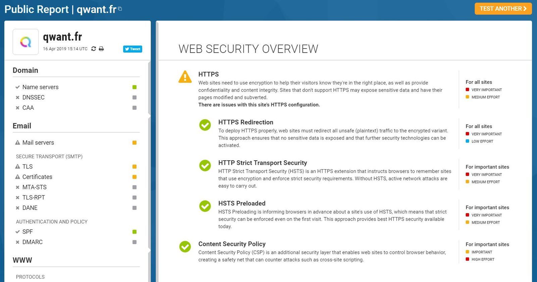Viewport: 537px width, 282px height.
Task: Click the print report icon
Action: click(101, 49)
